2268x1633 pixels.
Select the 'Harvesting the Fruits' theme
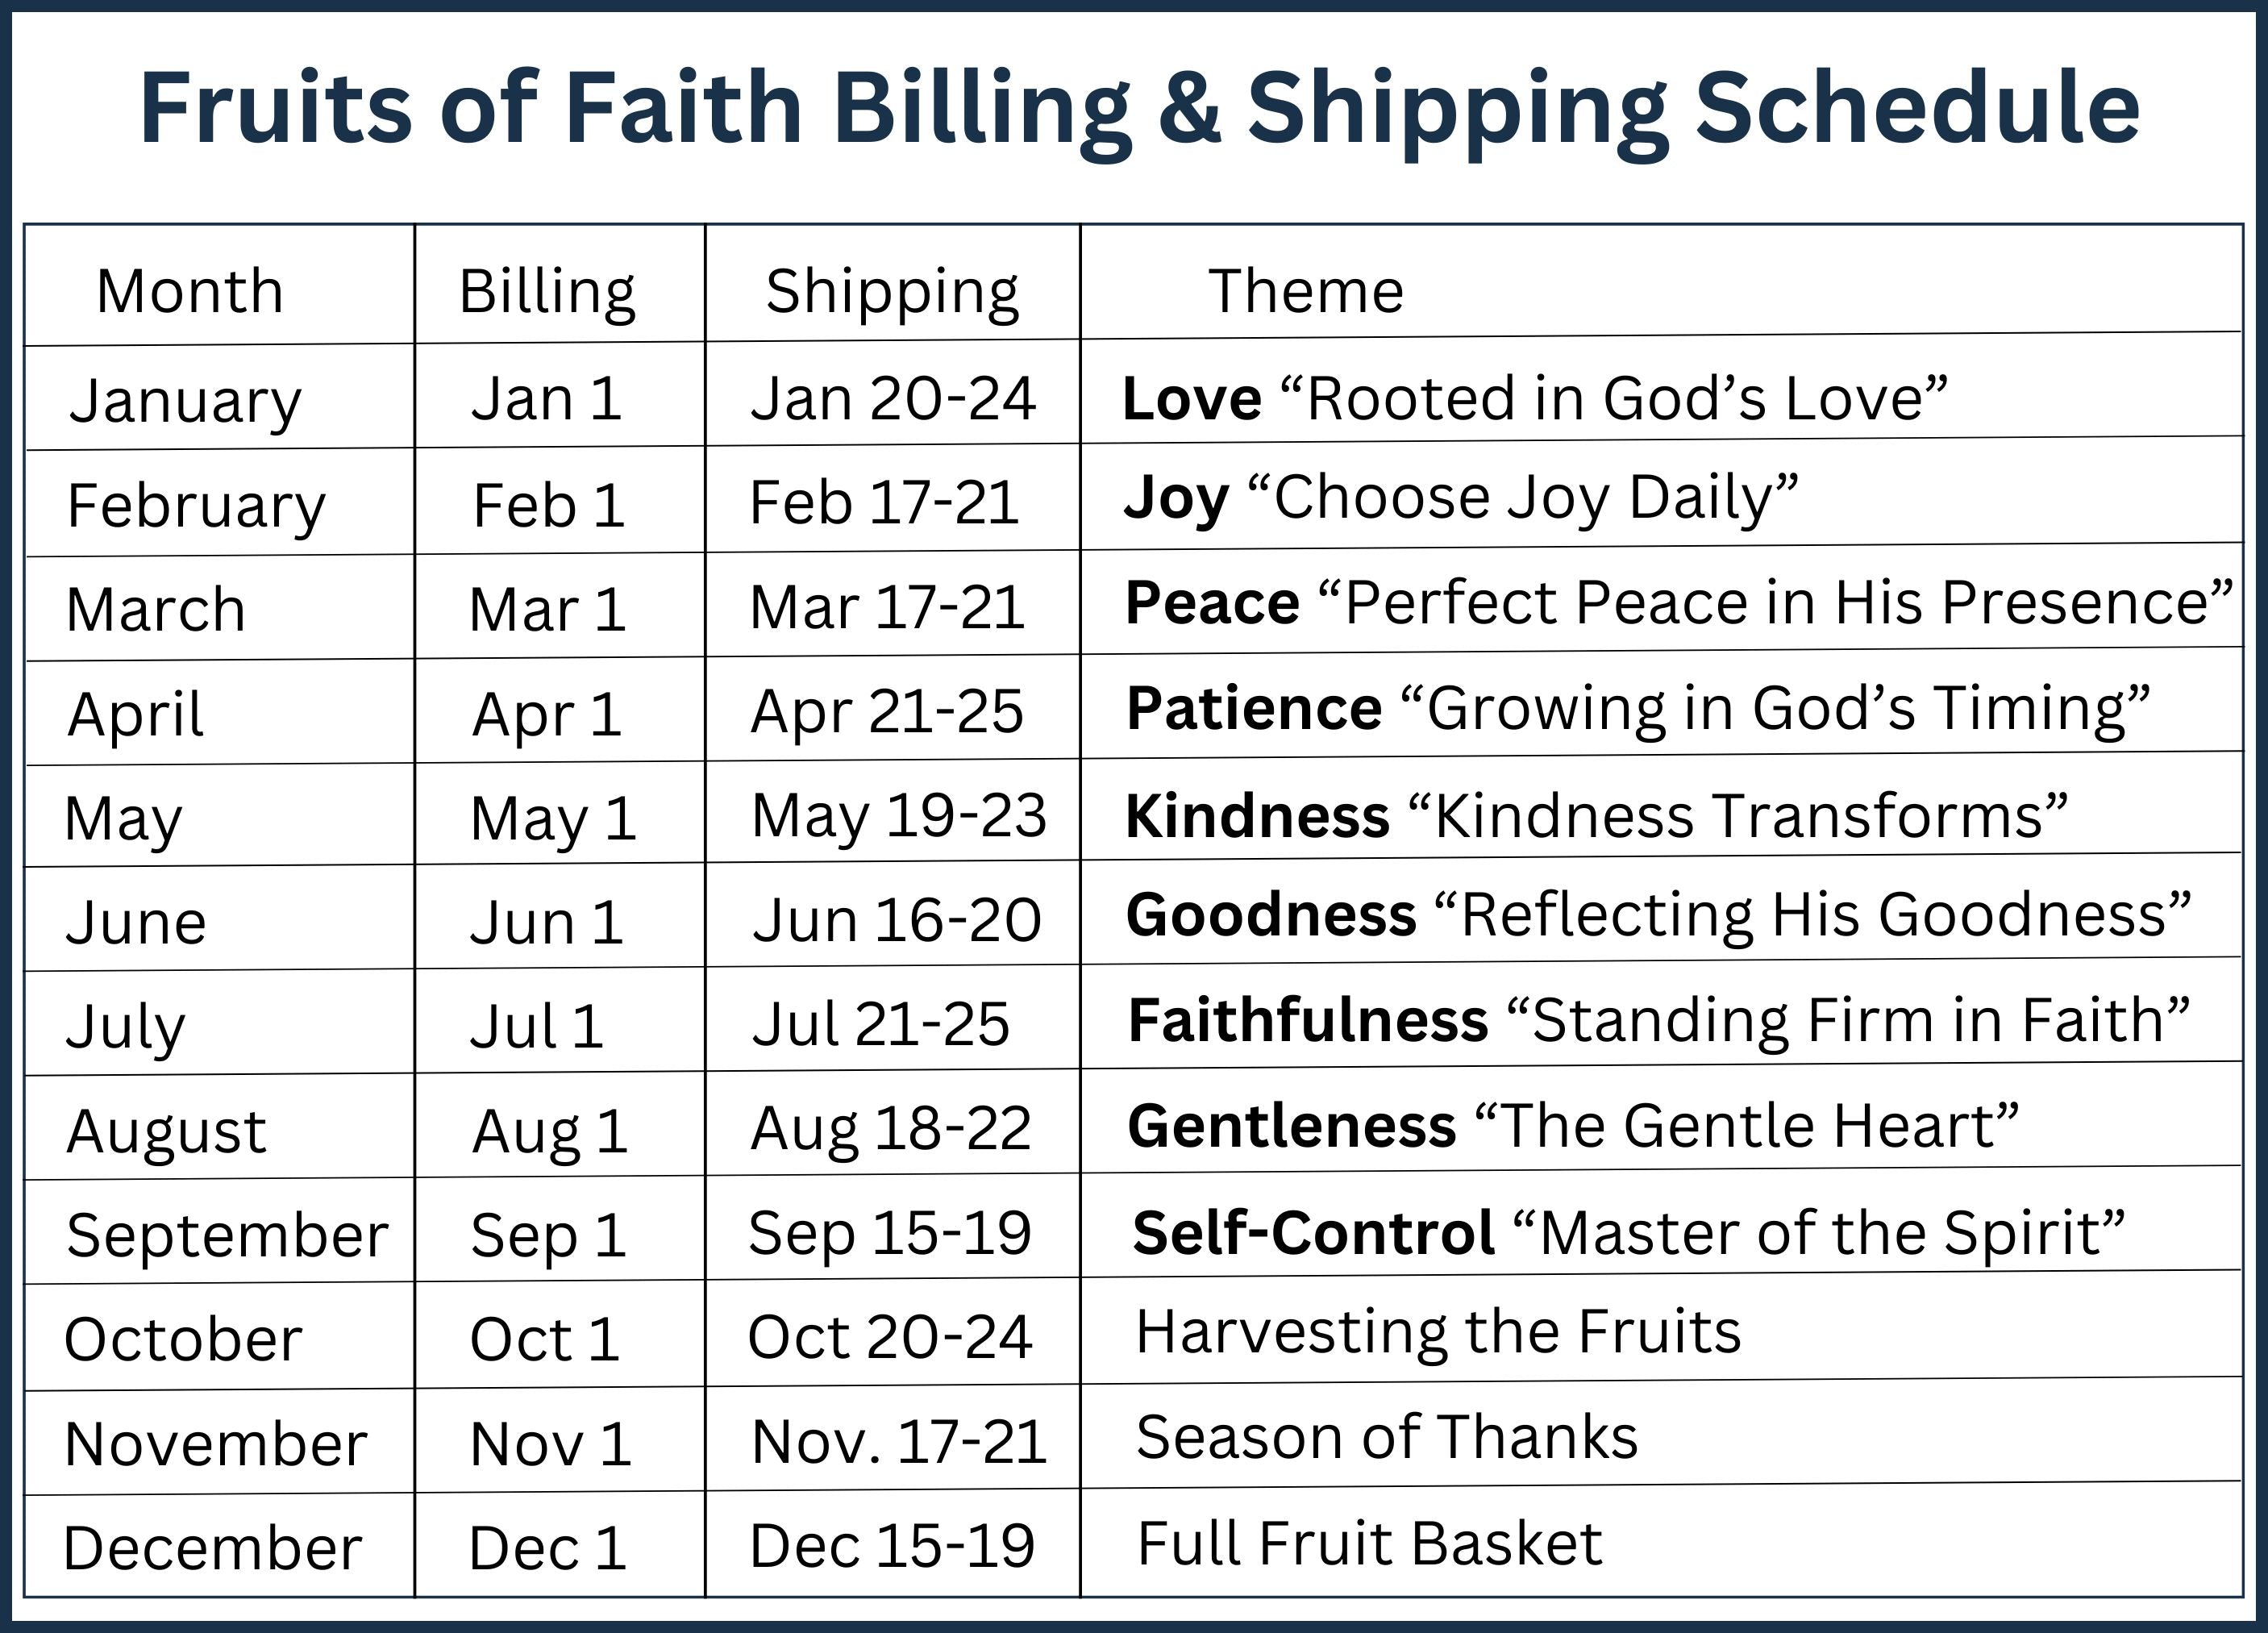pos(1438,1331)
